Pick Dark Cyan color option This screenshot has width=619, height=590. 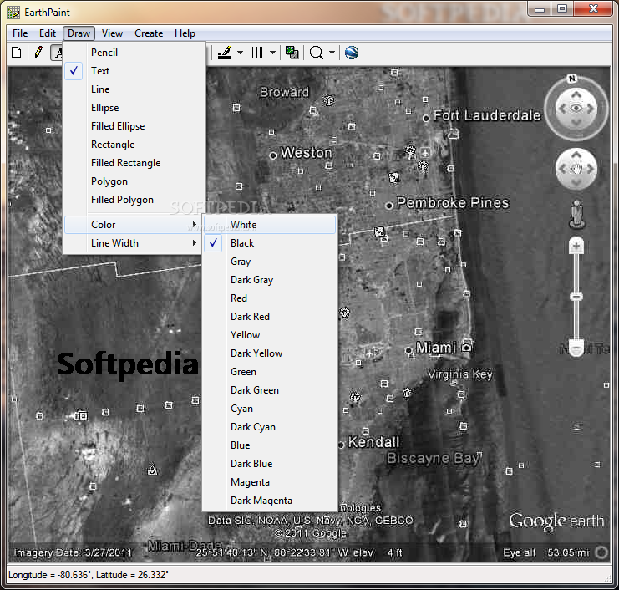pyautogui.click(x=270, y=427)
